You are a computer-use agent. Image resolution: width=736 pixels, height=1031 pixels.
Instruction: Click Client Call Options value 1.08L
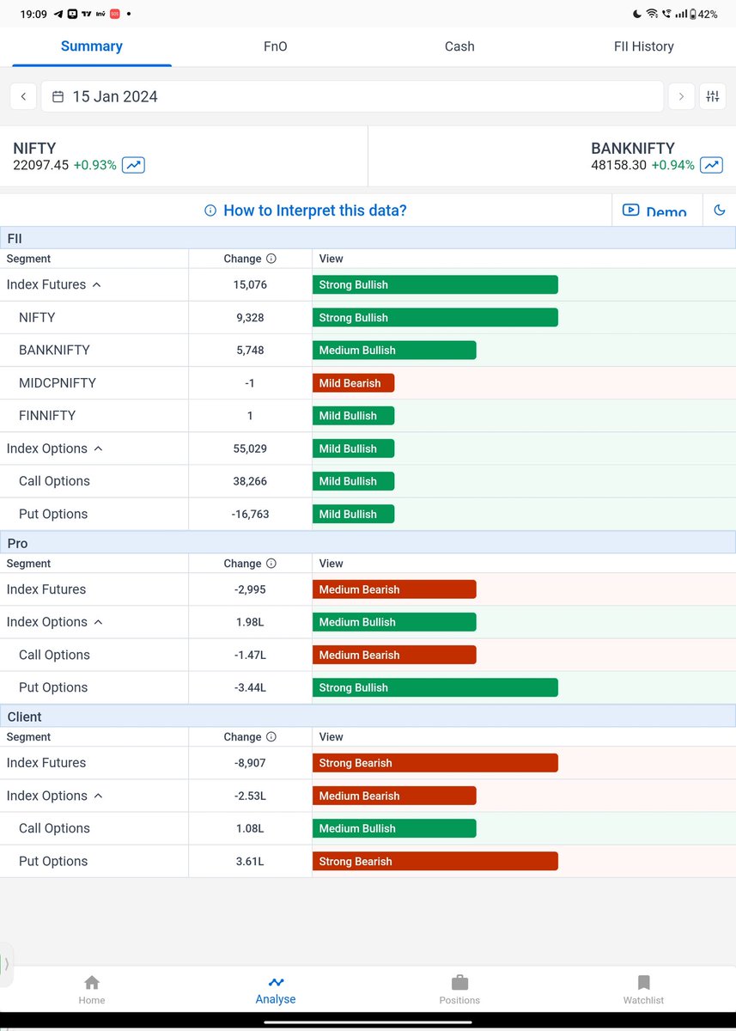(x=250, y=828)
